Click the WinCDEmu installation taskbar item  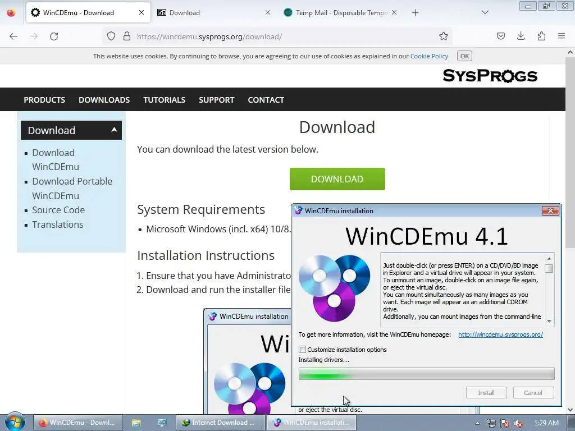pos(312,423)
